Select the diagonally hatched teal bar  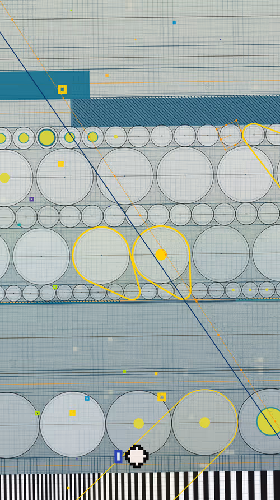[x=175, y=111]
